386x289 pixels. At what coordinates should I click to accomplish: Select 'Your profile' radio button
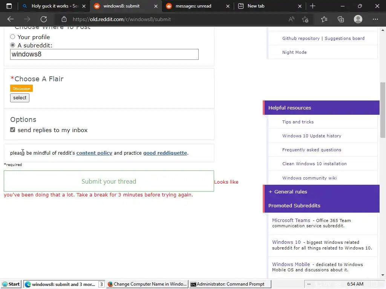12,37
